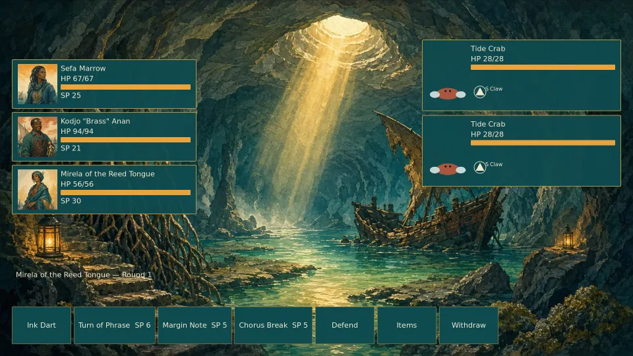Select Mirela of the Reed Tongue's portrait
This screenshot has width=633, height=356.
[38, 190]
